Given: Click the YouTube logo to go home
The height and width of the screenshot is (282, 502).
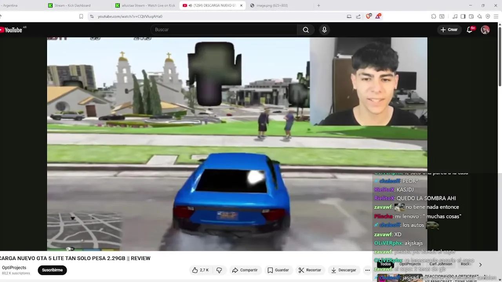Looking at the screenshot, I should pyautogui.click(x=12, y=30).
